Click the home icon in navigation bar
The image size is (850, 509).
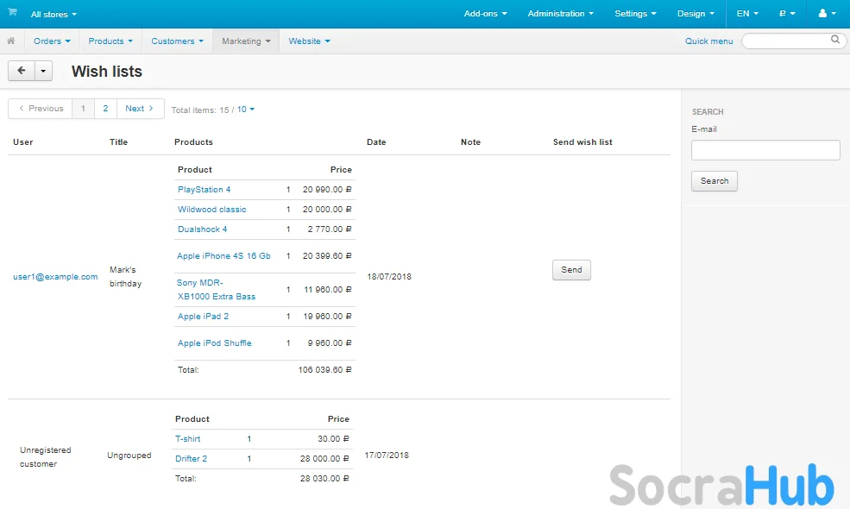click(x=11, y=41)
